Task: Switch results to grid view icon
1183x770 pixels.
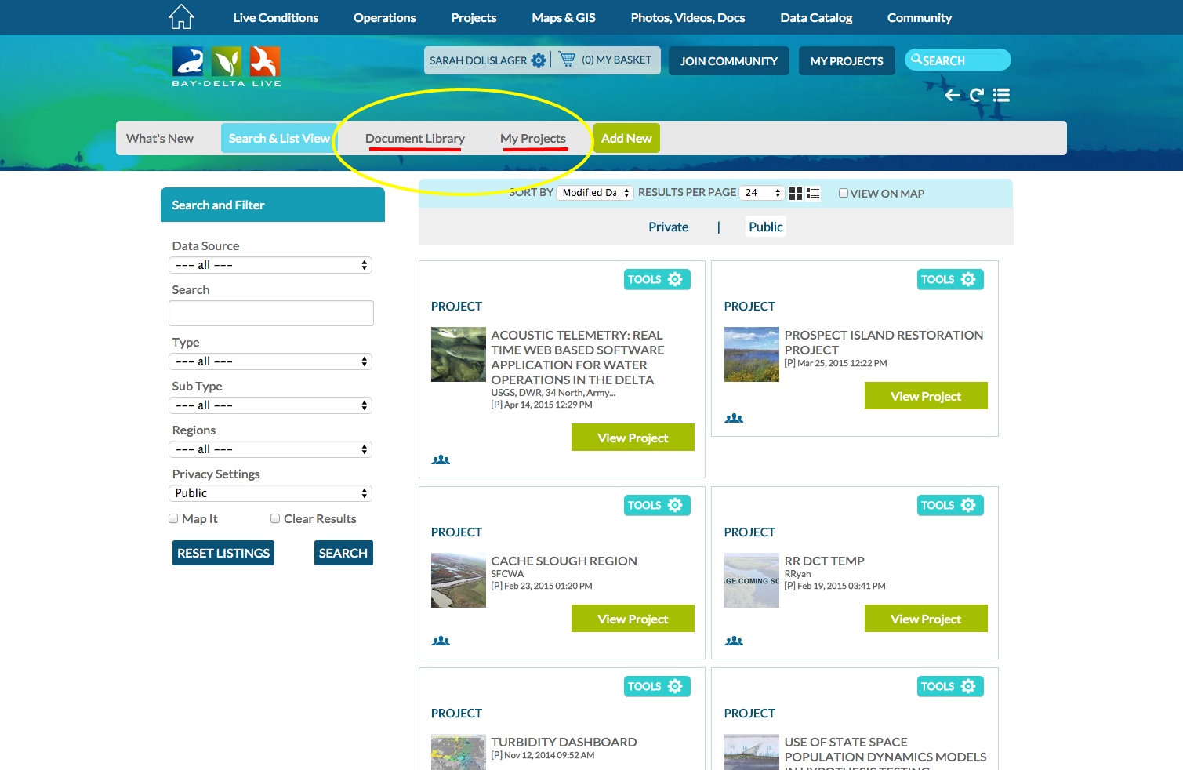Action: 796,194
